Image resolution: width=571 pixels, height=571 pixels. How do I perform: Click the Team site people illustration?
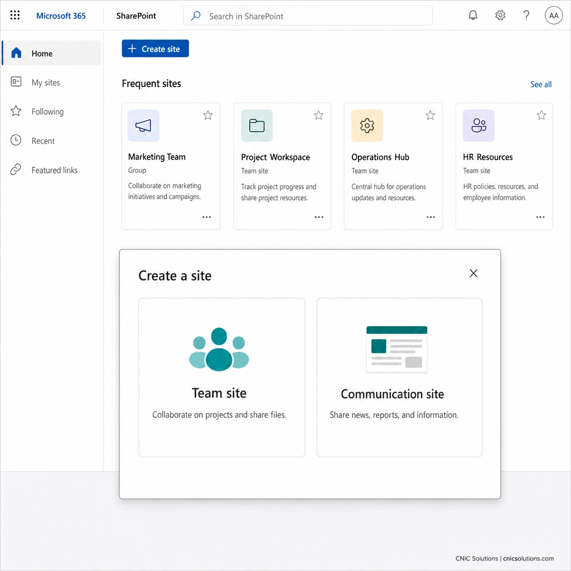[219, 349]
